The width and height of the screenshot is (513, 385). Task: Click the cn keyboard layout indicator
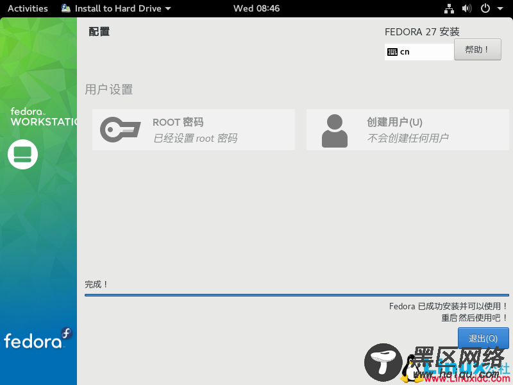pyautogui.click(x=419, y=52)
